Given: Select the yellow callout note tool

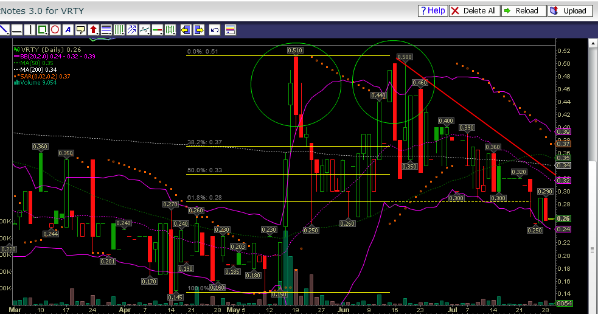Looking at the screenshot, I should coord(80,30).
